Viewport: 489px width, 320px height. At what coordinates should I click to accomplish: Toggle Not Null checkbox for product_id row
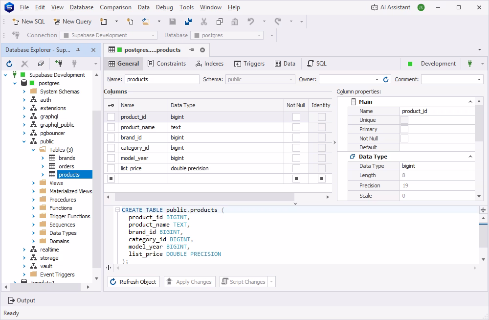click(296, 117)
